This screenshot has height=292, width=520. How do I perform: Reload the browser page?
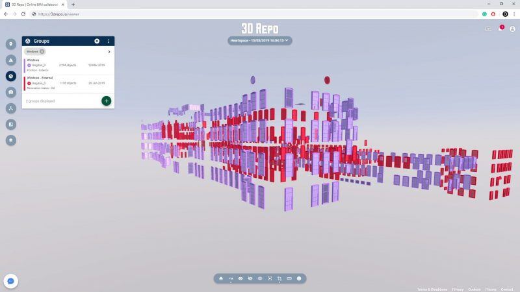(x=23, y=14)
